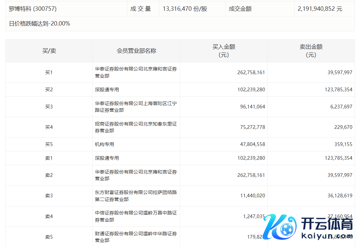Image resolution: width=358 pixels, height=247 pixels.
Task: Click the 成交量 label cell
Action: [141, 9]
